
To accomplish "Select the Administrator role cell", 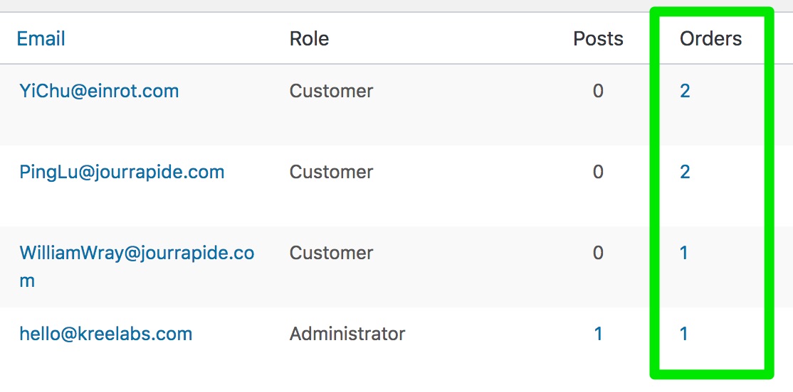I will [347, 334].
